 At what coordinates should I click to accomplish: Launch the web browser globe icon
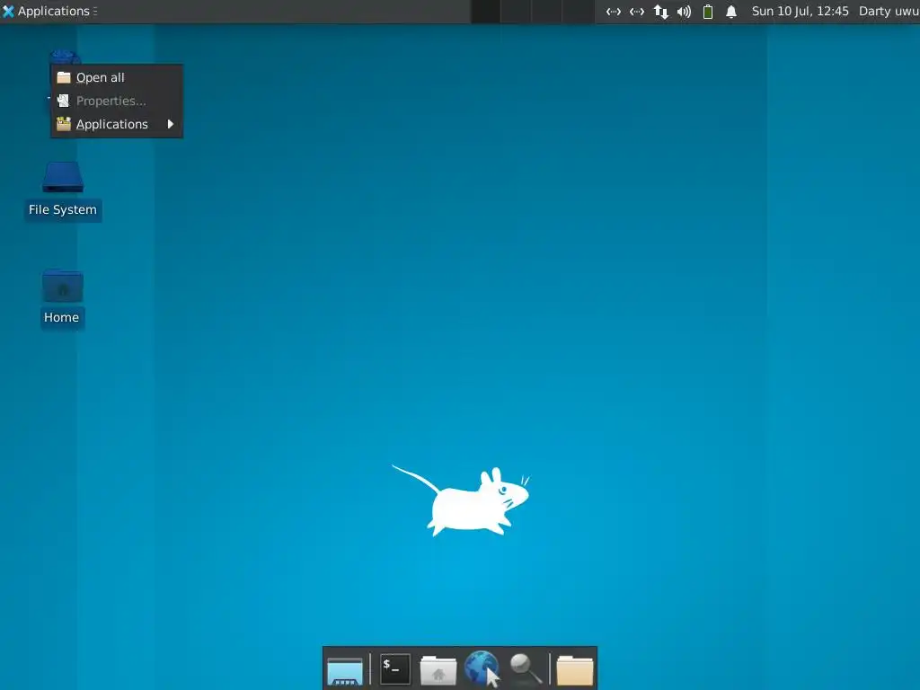coord(482,668)
